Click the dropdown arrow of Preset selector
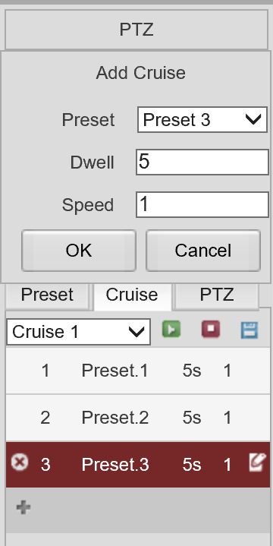This screenshot has height=546, width=273. pos(253,120)
